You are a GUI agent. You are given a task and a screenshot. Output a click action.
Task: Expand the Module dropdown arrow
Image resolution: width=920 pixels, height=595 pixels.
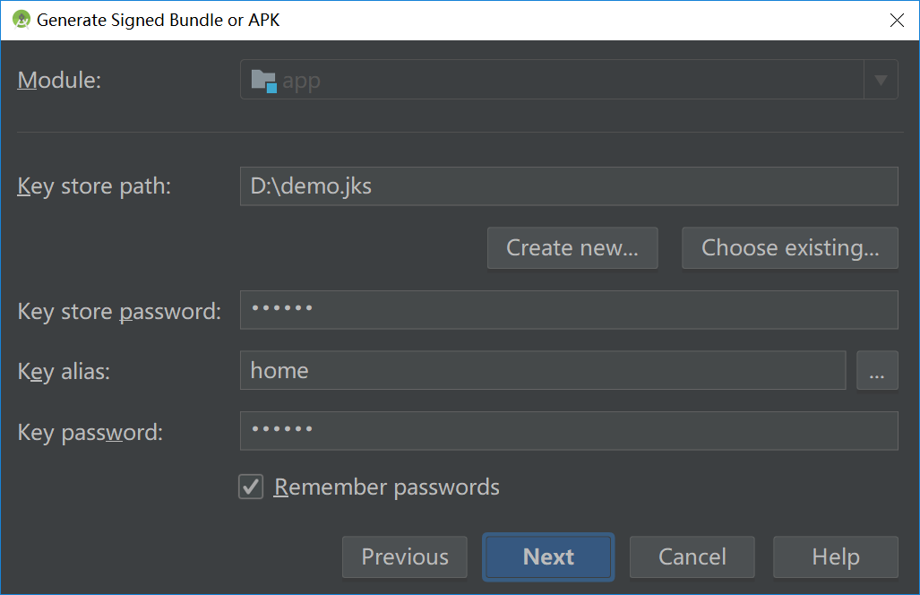coord(881,80)
